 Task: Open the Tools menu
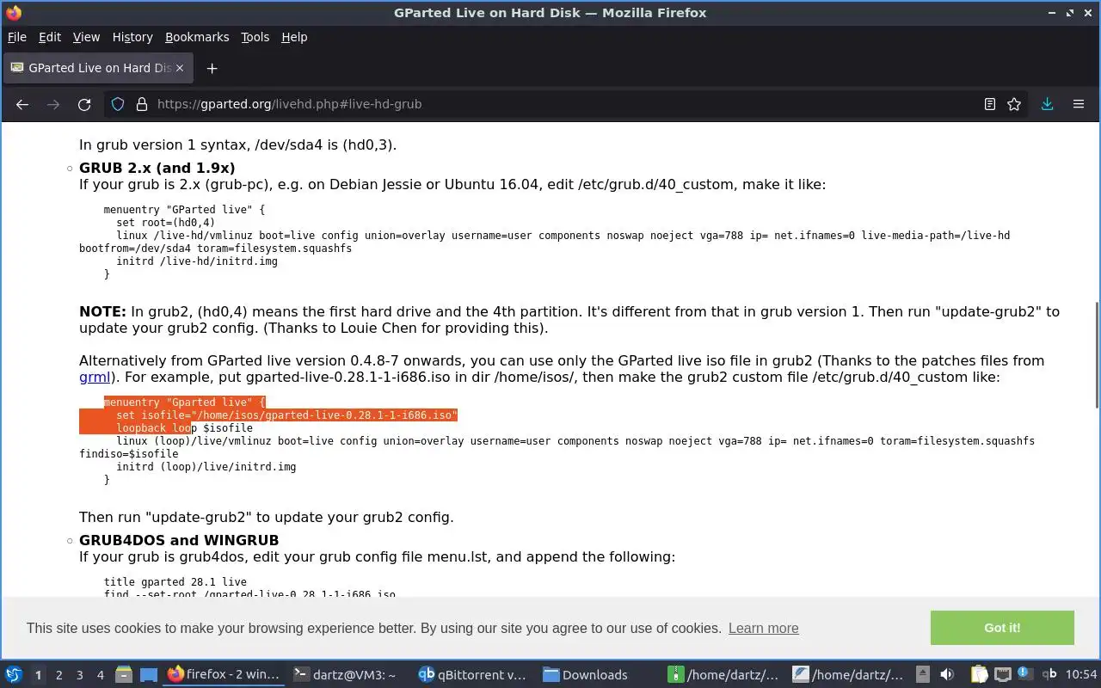pos(255,37)
